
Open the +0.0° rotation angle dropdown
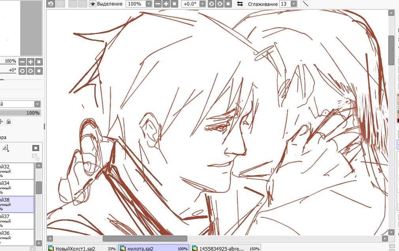203,4
